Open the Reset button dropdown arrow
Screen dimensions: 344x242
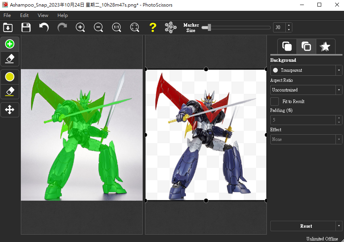click(339, 226)
